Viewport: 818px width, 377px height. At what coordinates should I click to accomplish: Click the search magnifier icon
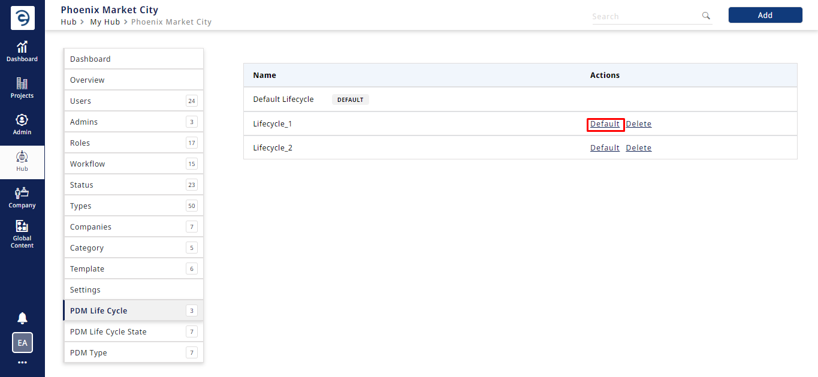[x=706, y=16]
